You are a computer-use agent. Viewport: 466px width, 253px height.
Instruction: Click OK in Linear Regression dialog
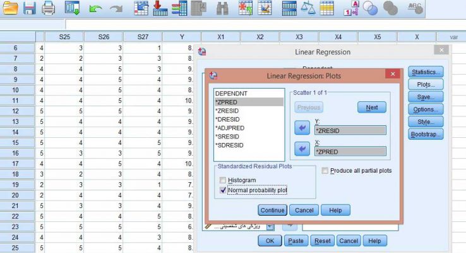270,240
